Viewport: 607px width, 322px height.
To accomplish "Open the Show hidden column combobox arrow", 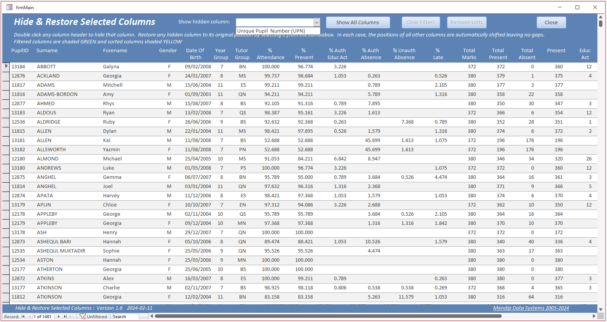I will [x=317, y=22].
